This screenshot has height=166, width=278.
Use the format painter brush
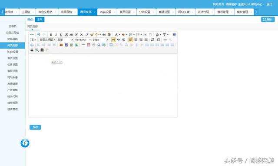pos(92,35)
